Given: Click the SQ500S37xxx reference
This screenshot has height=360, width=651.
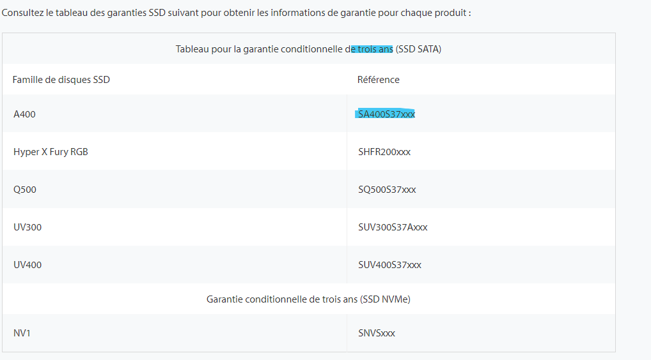Looking at the screenshot, I should [x=388, y=190].
